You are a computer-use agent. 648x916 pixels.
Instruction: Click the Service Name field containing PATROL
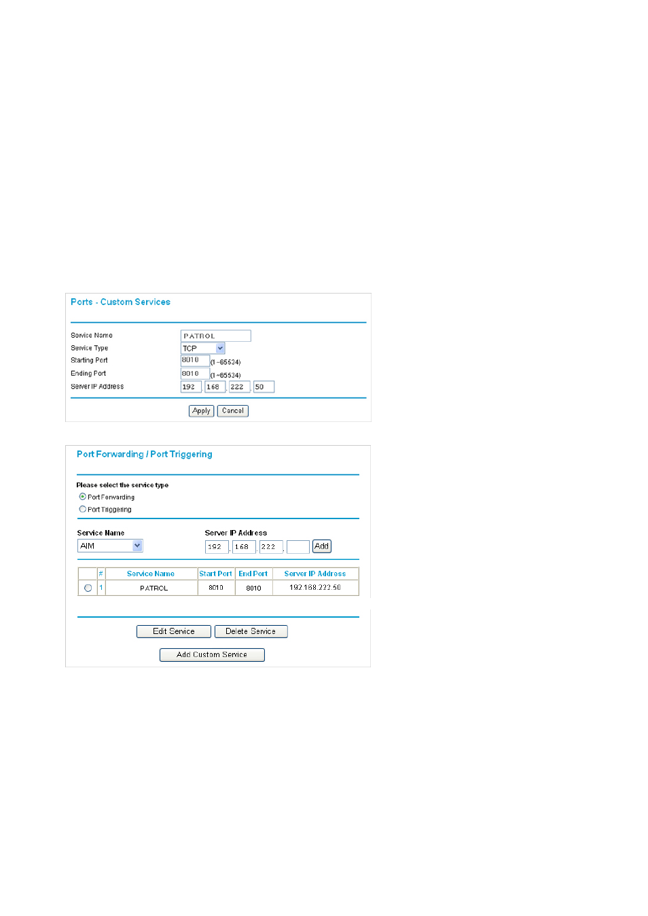pyautogui.click(x=215, y=336)
